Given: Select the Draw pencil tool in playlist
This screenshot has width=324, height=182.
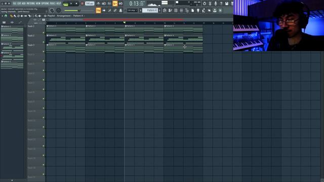Looking at the screenshot, I should [11, 16].
